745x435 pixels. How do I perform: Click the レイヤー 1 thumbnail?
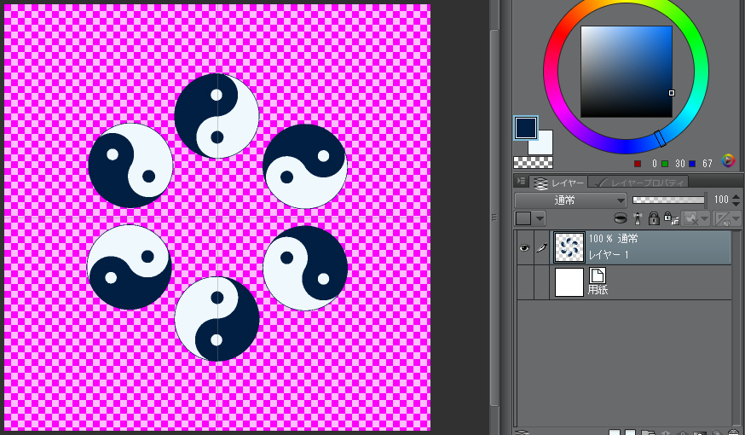tap(569, 247)
